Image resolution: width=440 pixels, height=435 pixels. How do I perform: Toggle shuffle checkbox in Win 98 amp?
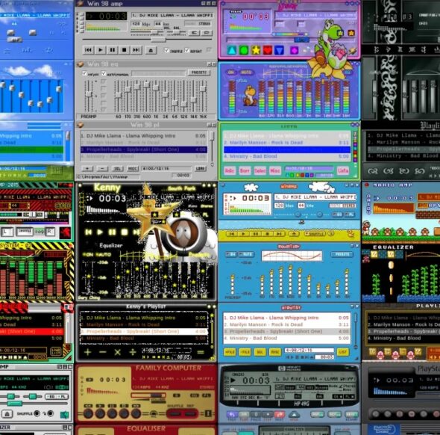pyautogui.click(x=167, y=50)
